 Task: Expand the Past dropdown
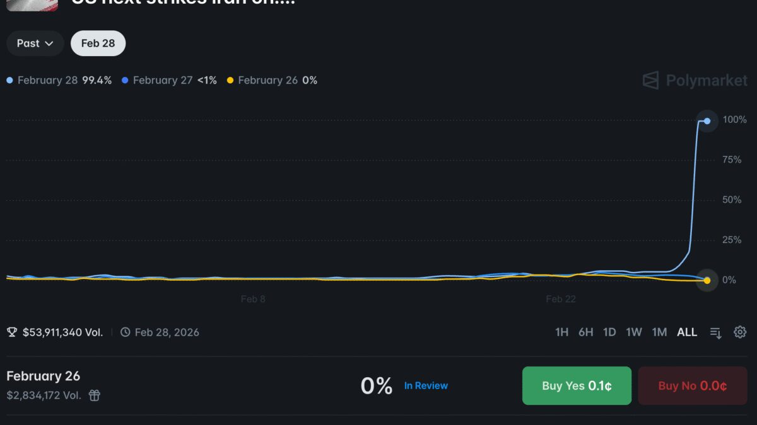[x=35, y=43]
